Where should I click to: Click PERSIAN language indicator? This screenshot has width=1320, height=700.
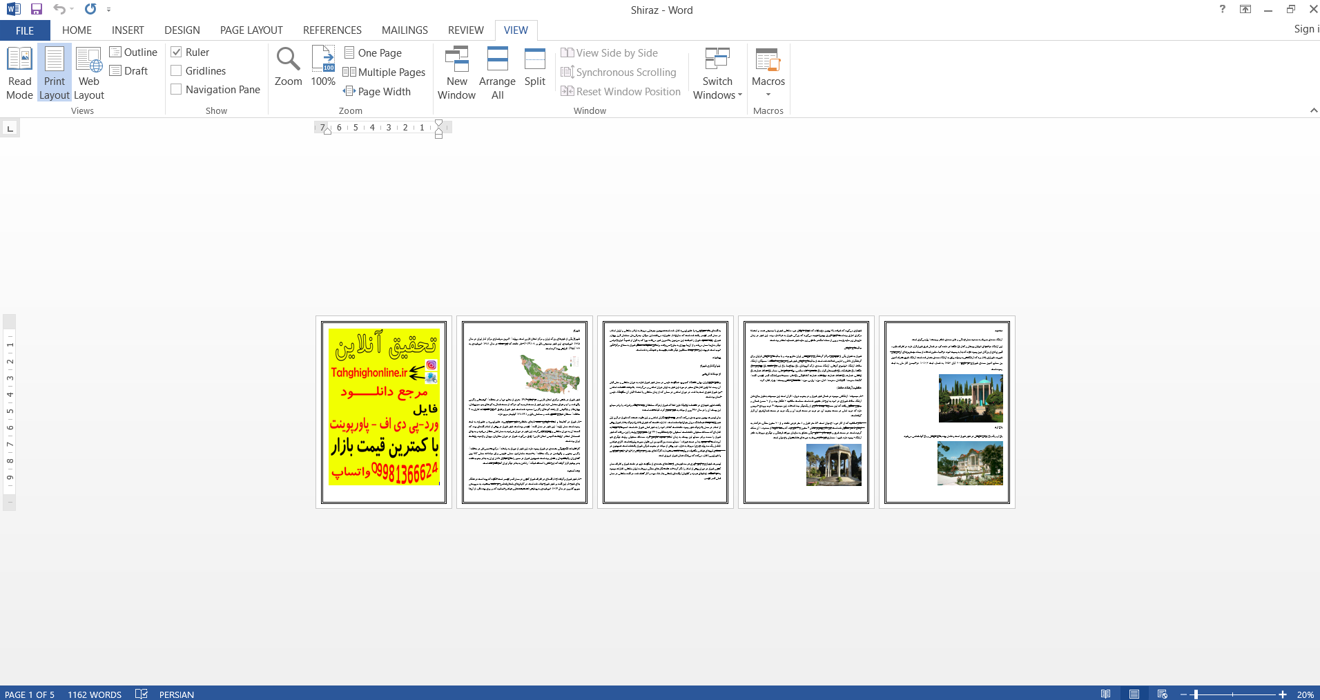[x=177, y=694]
